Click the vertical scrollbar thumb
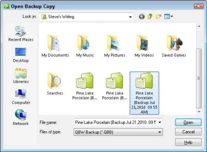This screenshot has width=207, height=152. point(199,78)
